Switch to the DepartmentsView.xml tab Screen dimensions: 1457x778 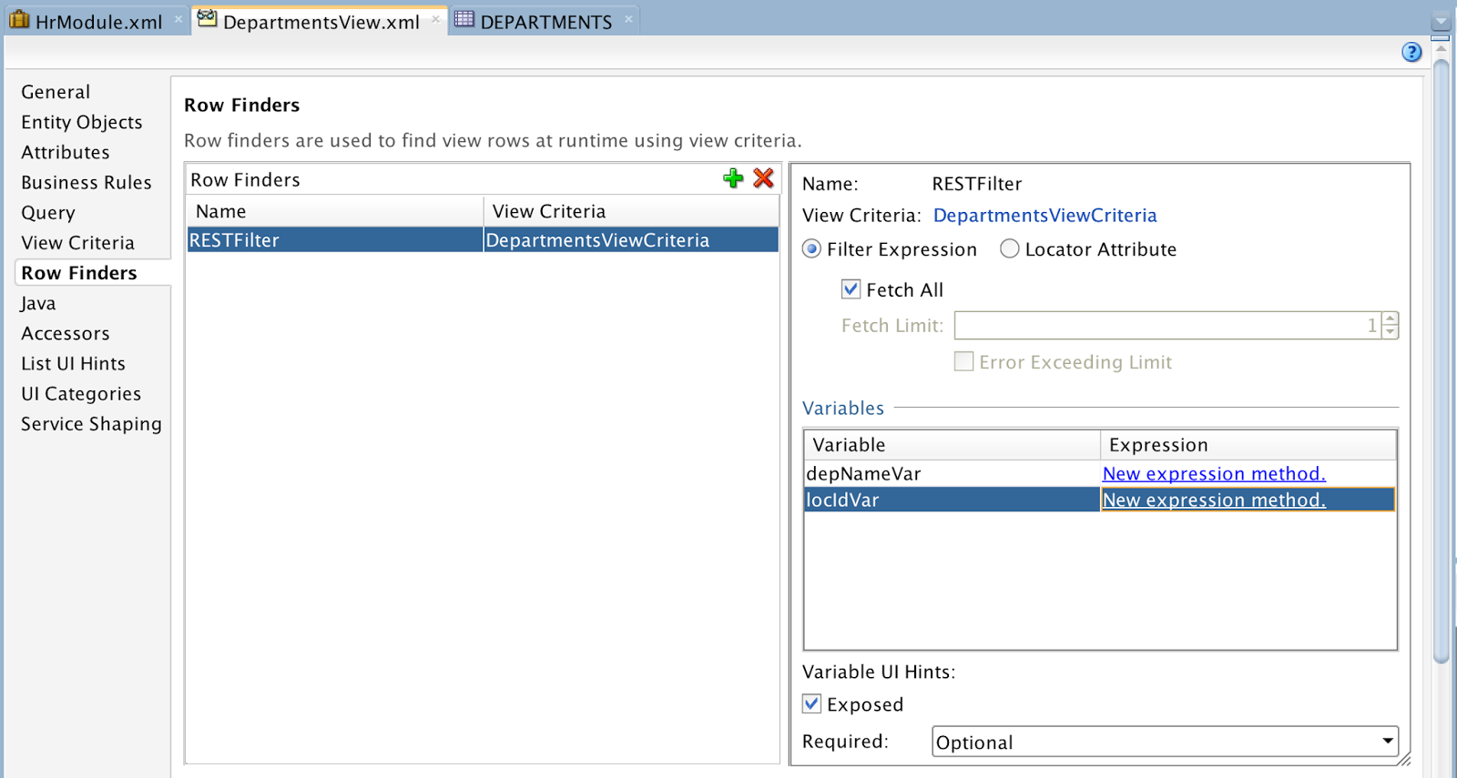click(x=321, y=21)
